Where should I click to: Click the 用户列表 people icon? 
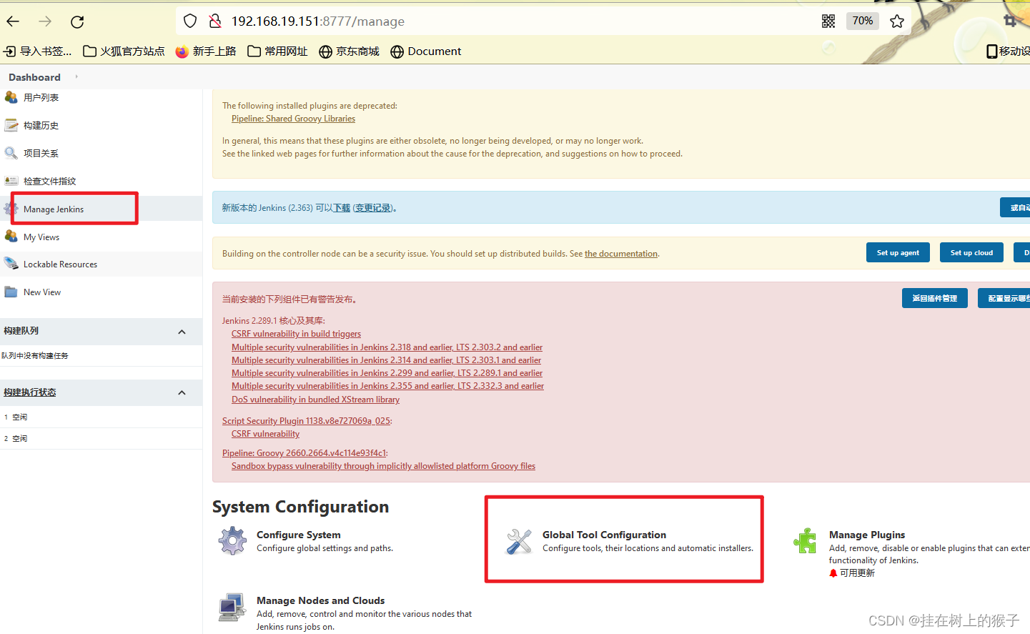point(11,97)
